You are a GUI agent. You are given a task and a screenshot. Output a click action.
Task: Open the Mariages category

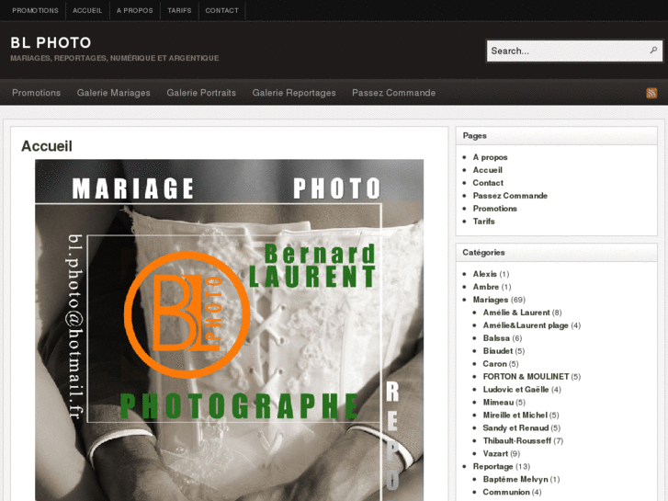[491, 300]
